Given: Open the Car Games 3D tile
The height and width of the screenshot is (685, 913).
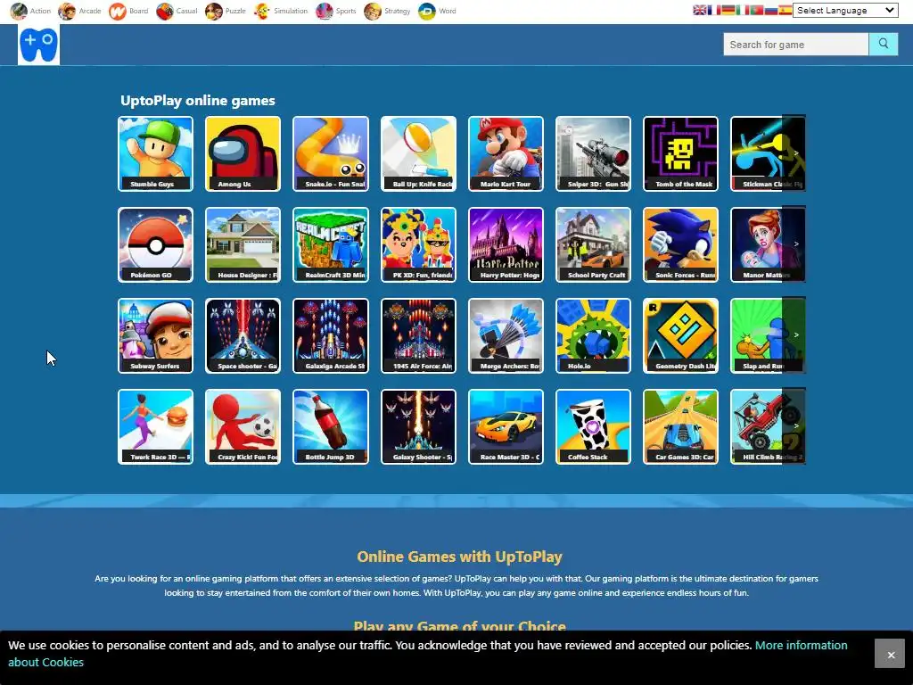Looking at the screenshot, I should [x=680, y=426].
